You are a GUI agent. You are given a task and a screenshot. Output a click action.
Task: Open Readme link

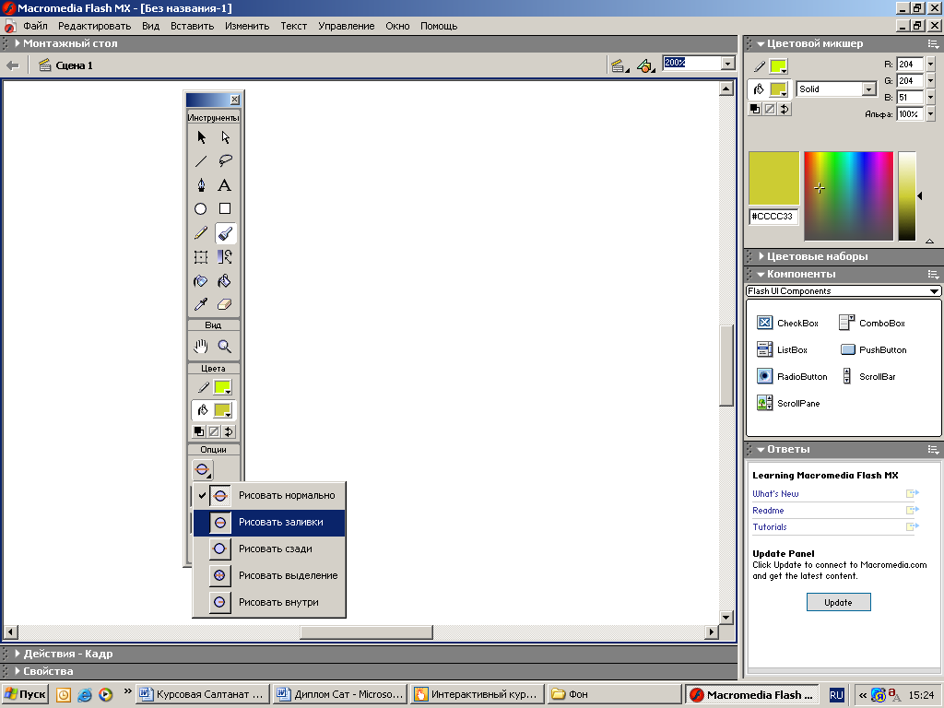coord(768,511)
